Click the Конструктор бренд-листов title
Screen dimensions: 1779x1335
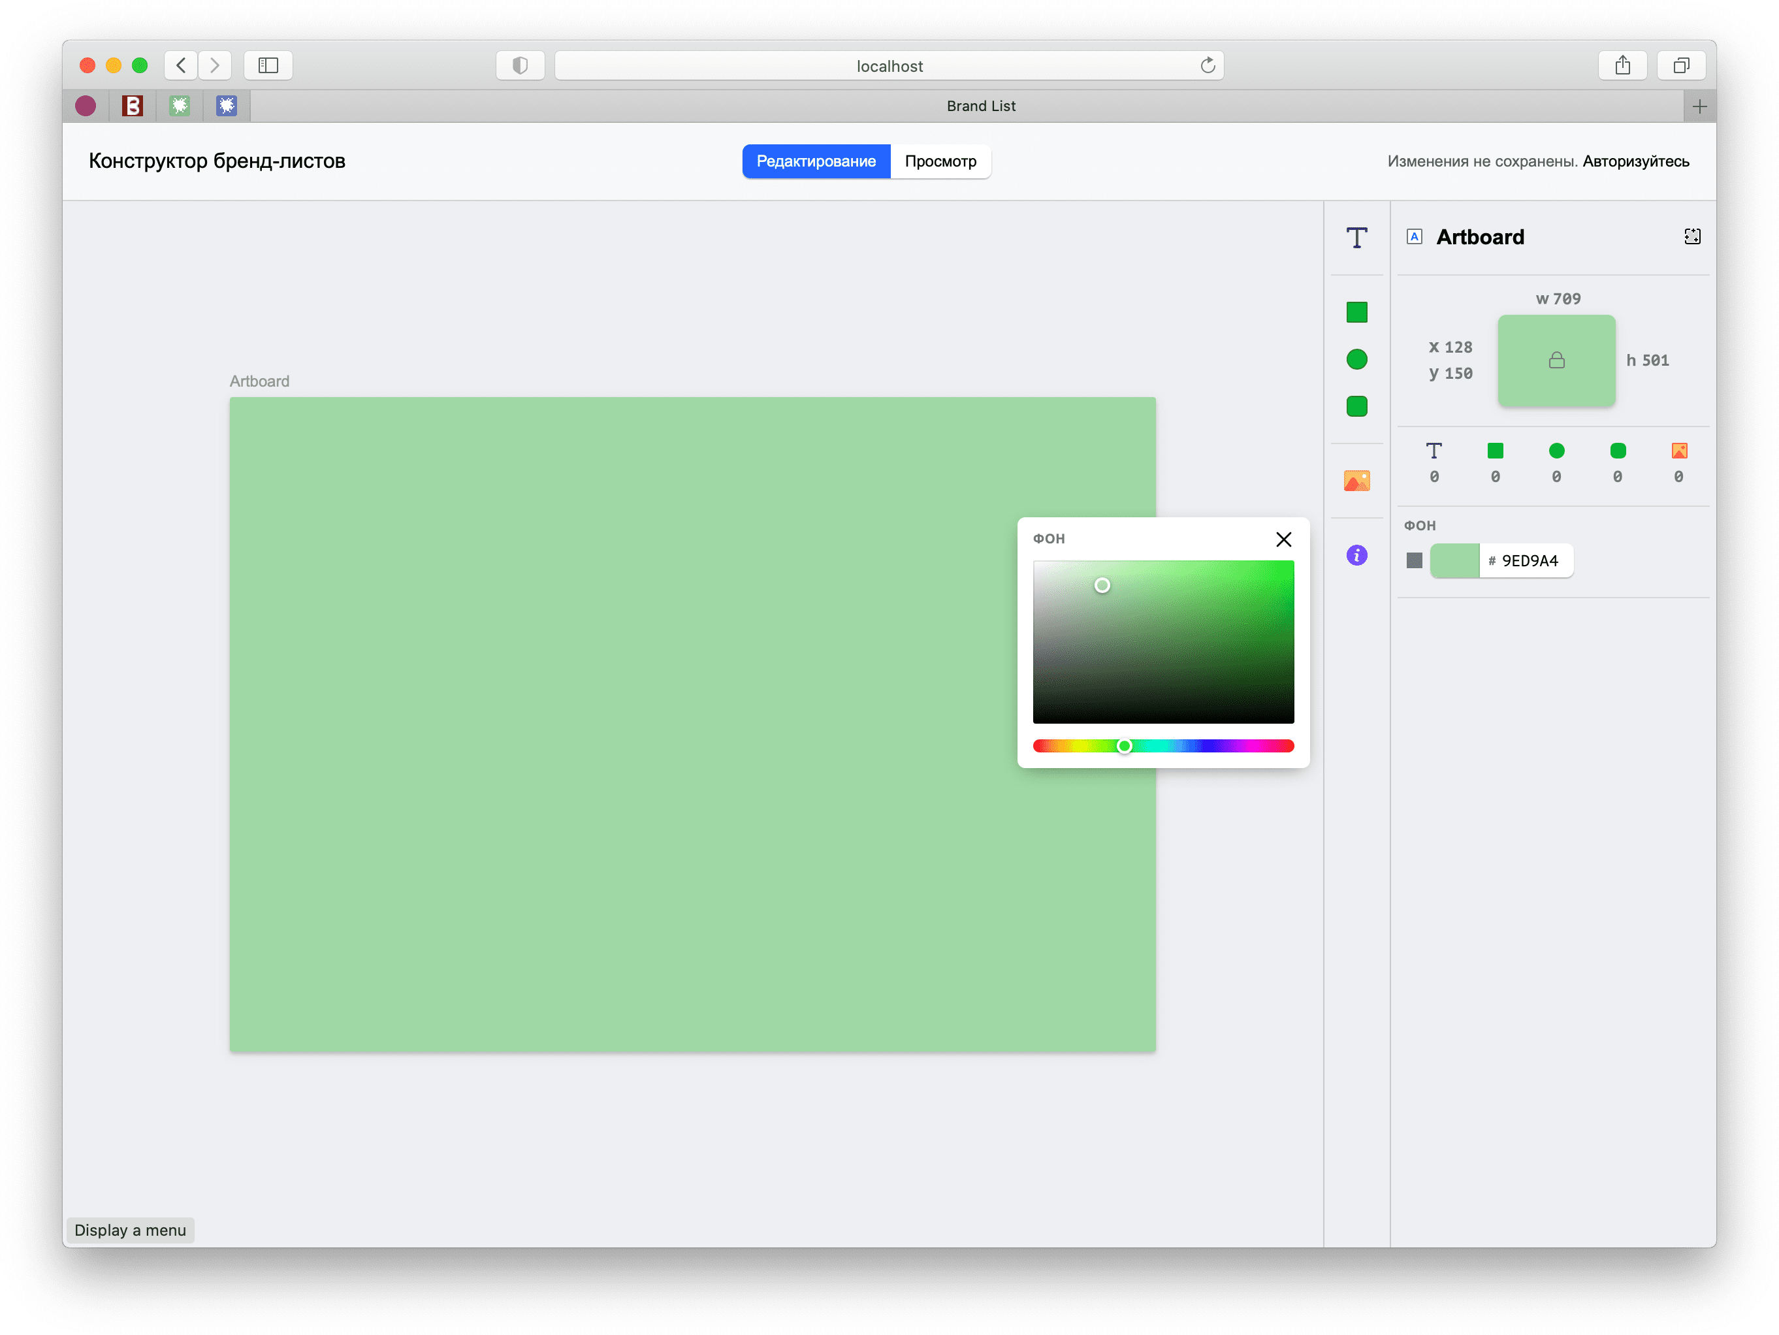tap(216, 161)
